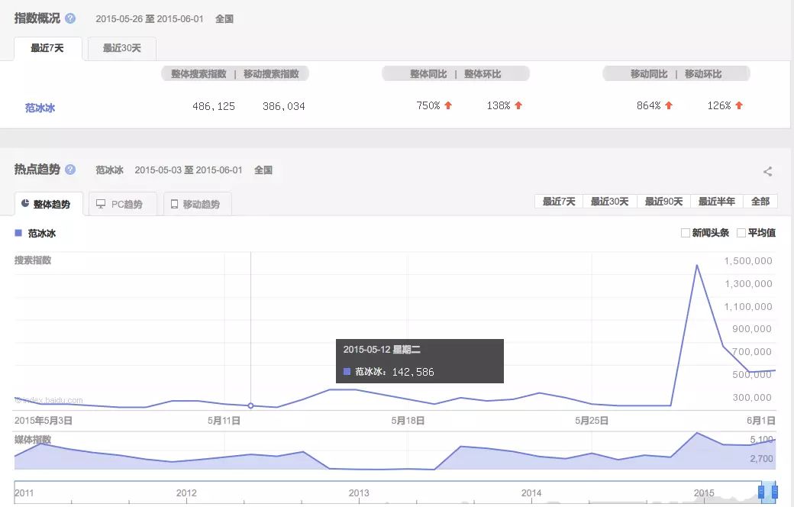Click the left timeline range handle
Viewport: 794px width, 507px height.
coord(761,491)
